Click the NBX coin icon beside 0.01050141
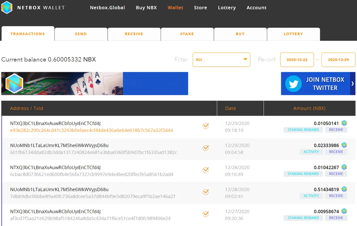357x226 pixels. point(344,123)
